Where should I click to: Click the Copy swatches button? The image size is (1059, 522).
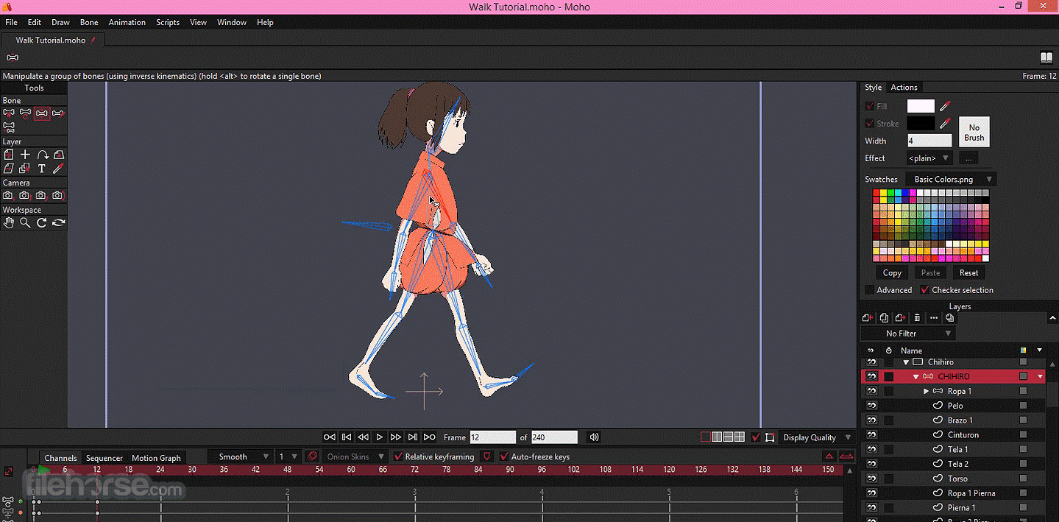click(891, 272)
